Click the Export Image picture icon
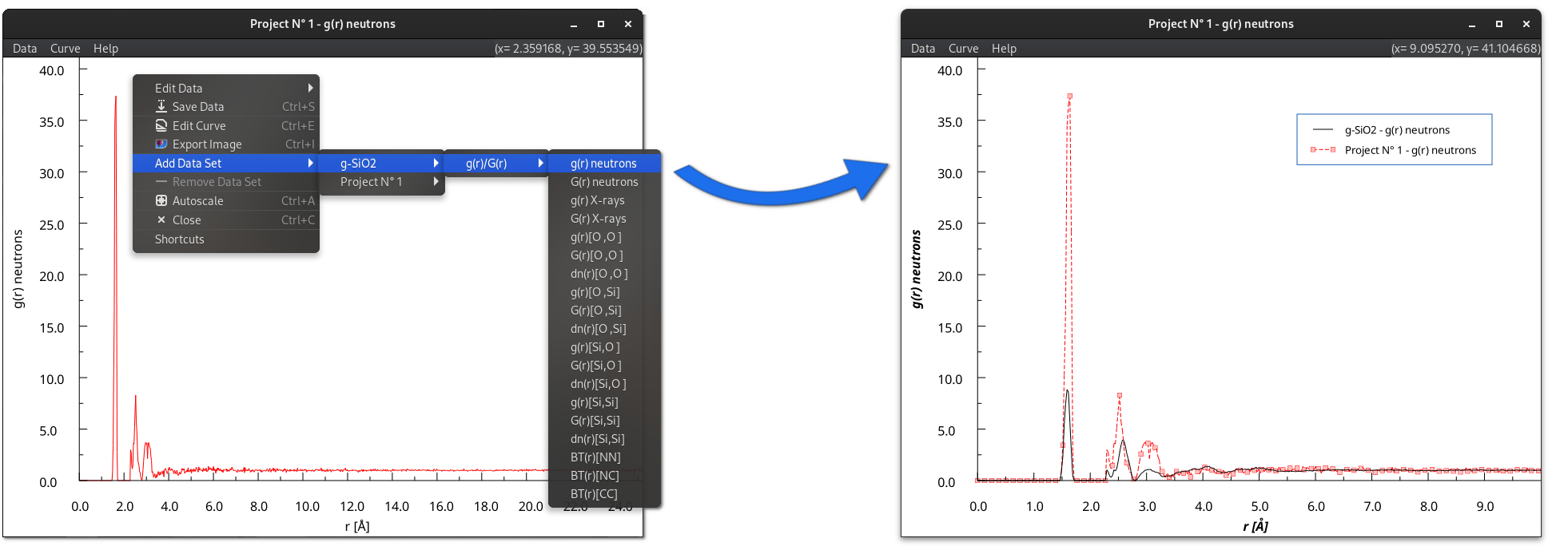 point(161,144)
